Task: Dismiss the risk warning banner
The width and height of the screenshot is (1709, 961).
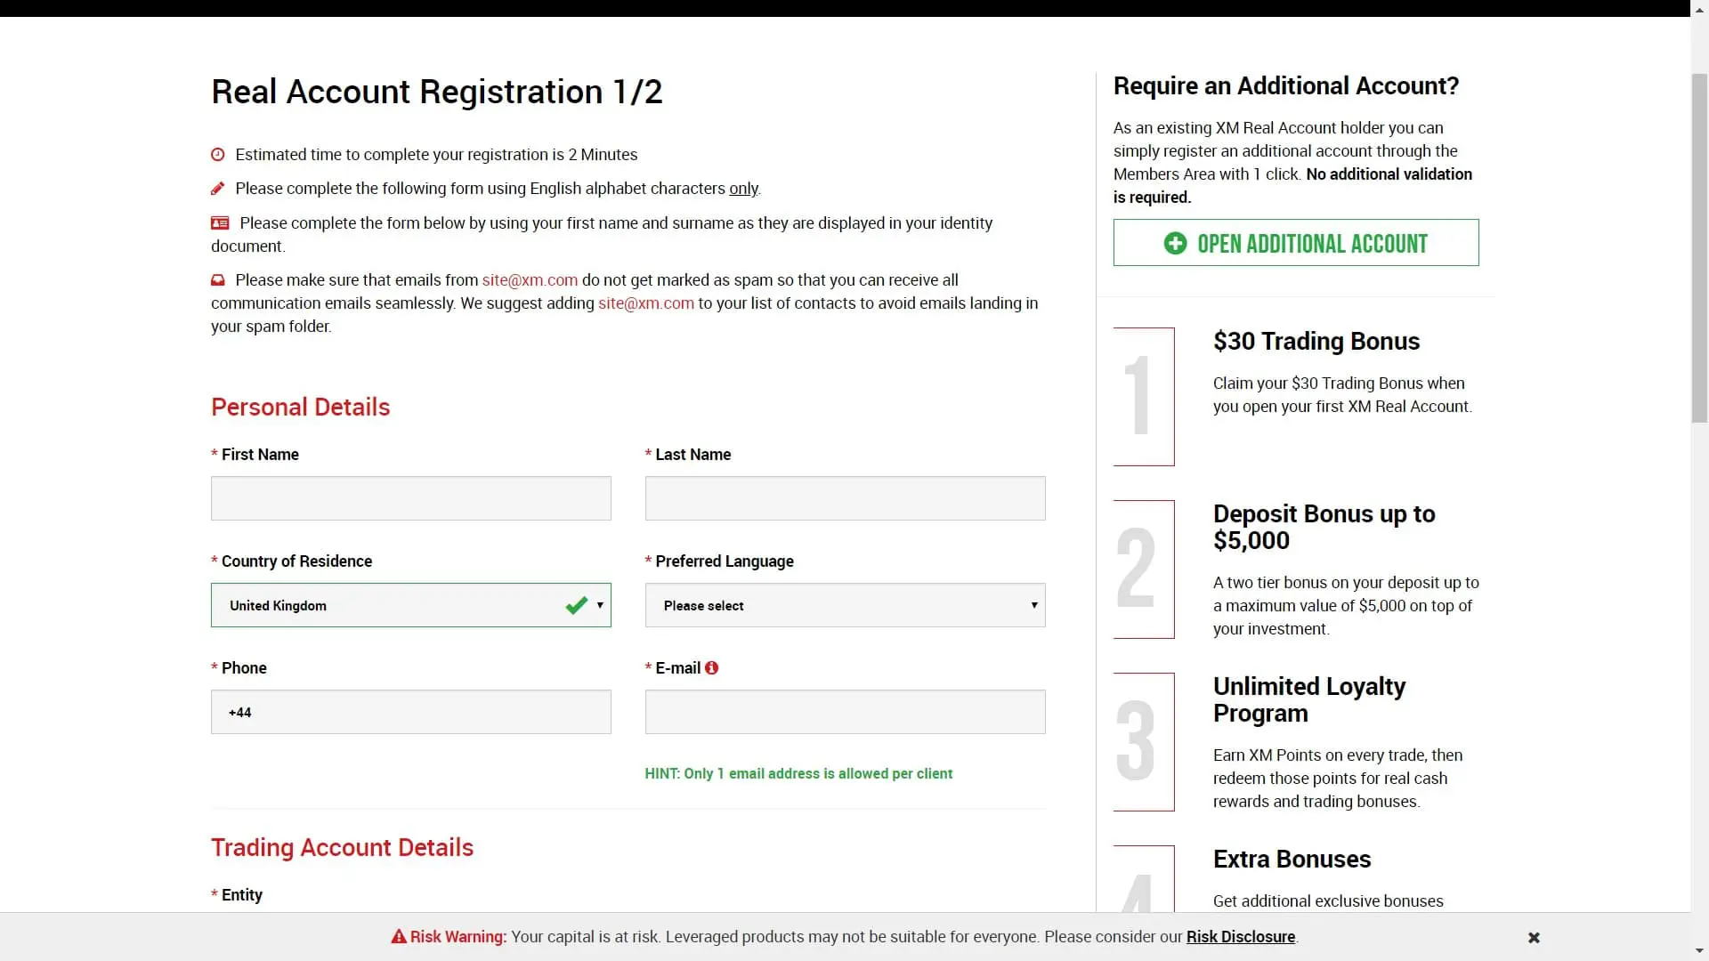Action: click(x=1534, y=937)
